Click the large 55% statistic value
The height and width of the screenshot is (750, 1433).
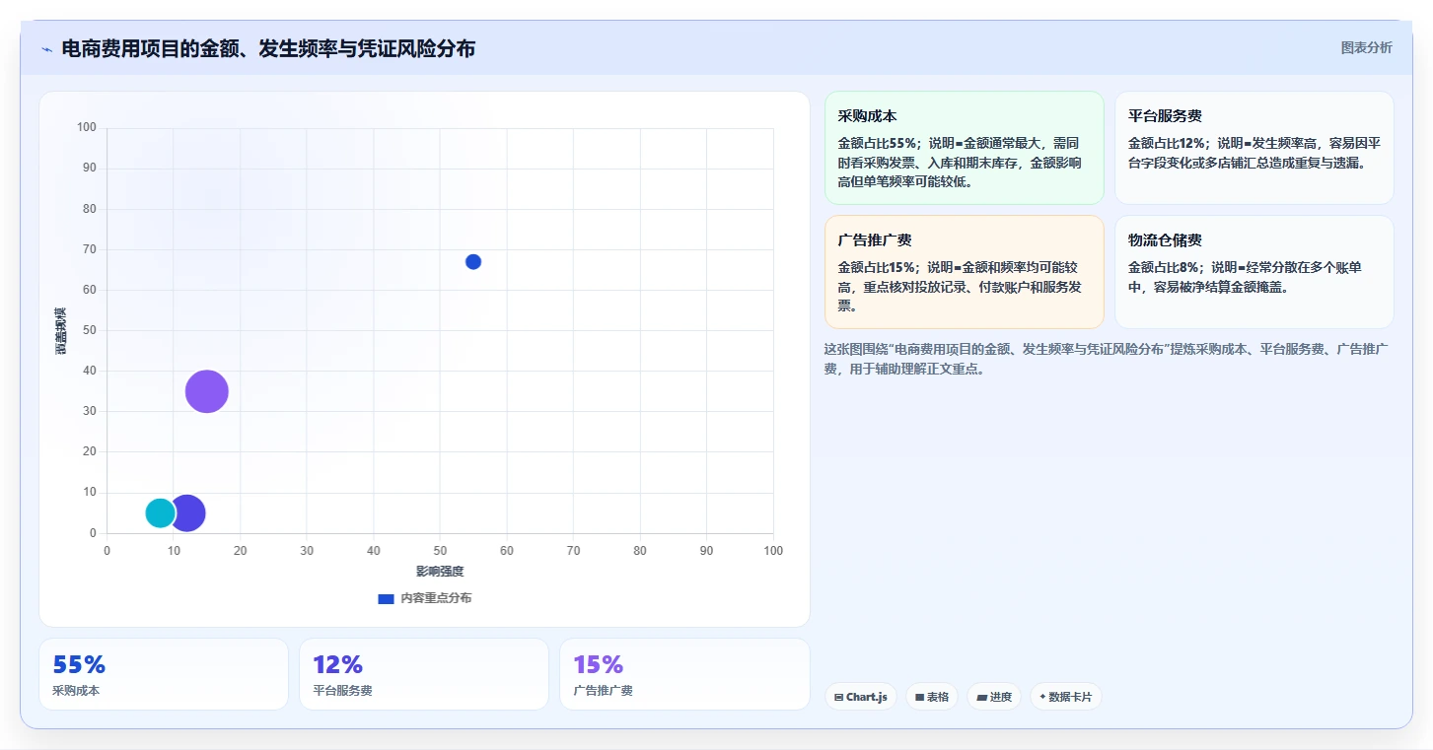tap(79, 665)
